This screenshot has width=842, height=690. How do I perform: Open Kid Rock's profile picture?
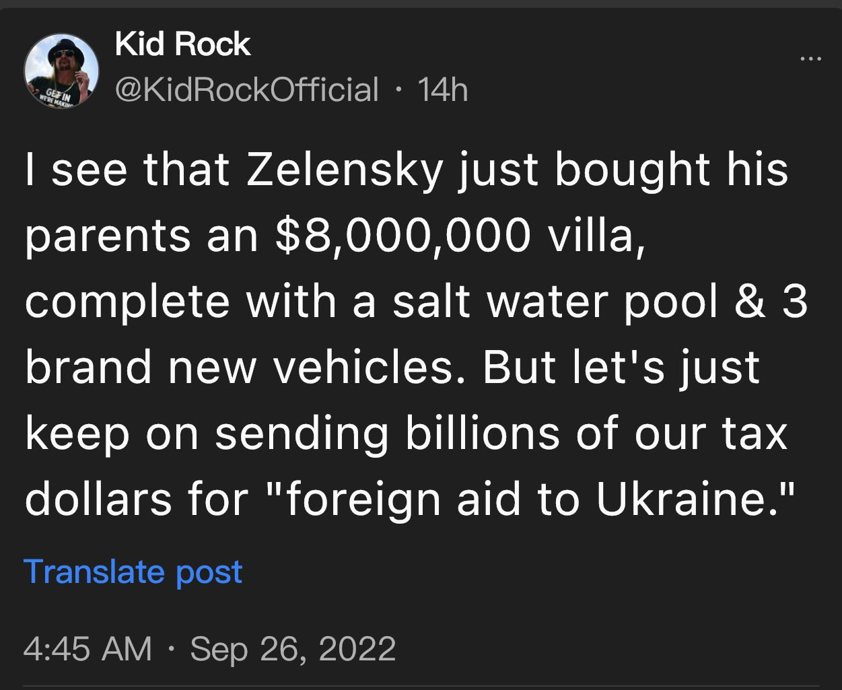(x=61, y=70)
